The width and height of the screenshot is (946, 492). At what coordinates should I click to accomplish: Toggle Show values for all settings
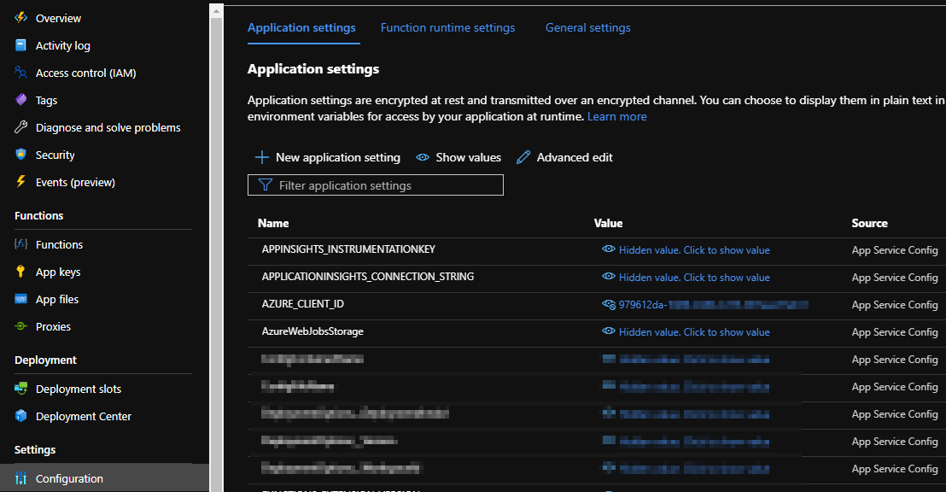458,157
